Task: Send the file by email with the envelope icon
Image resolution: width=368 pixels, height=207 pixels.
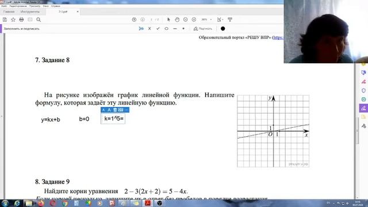Action: (x=30, y=20)
